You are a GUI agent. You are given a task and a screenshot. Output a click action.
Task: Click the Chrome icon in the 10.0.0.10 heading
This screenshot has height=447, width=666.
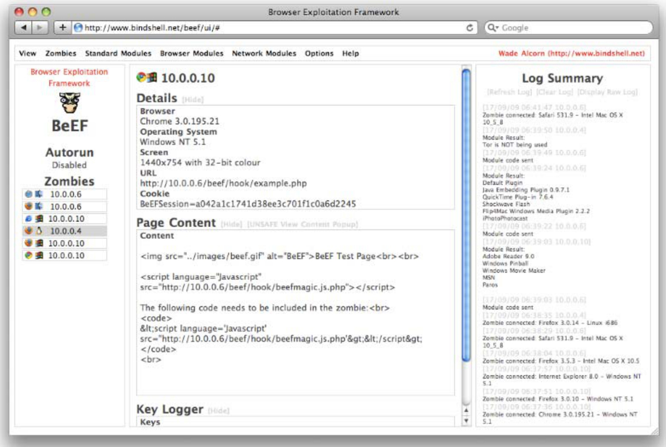pyautogui.click(x=142, y=78)
